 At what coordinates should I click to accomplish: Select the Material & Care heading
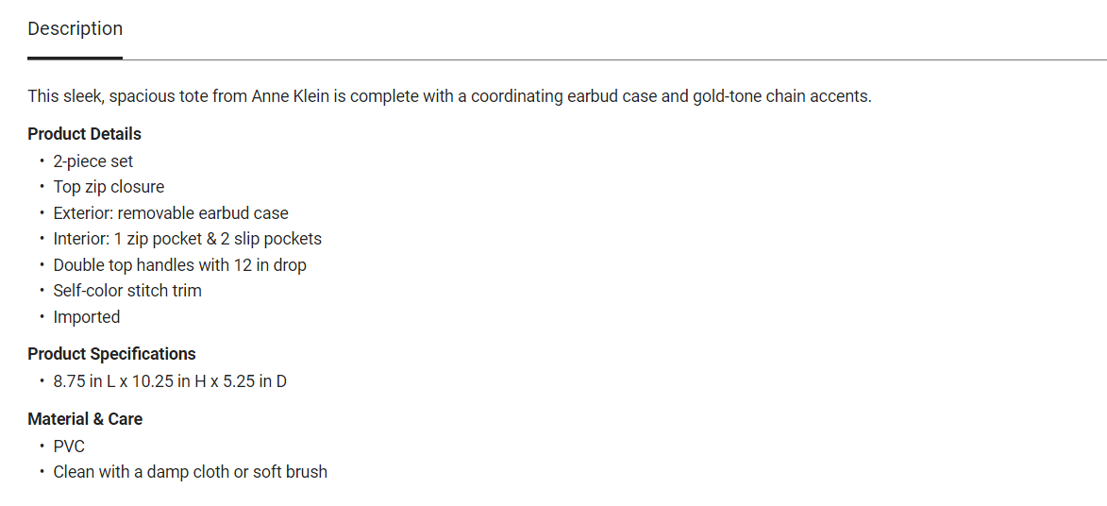pos(85,419)
